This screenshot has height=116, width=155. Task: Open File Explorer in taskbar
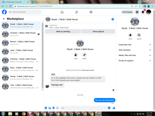click(x=10, y=114)
